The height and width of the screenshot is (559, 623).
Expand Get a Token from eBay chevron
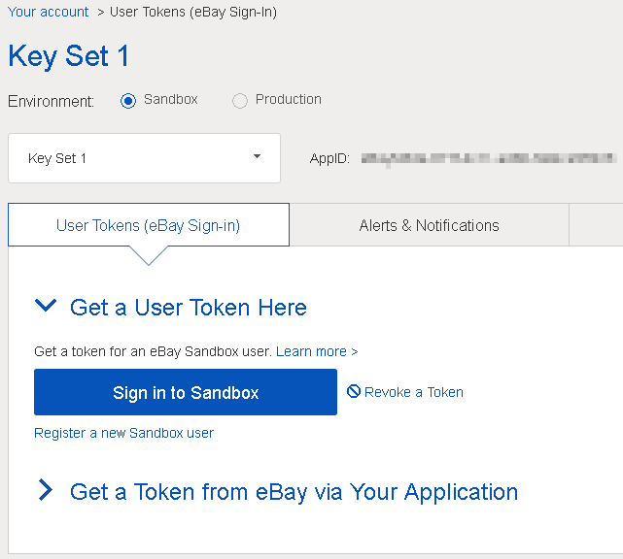click(x=46, y=490)
